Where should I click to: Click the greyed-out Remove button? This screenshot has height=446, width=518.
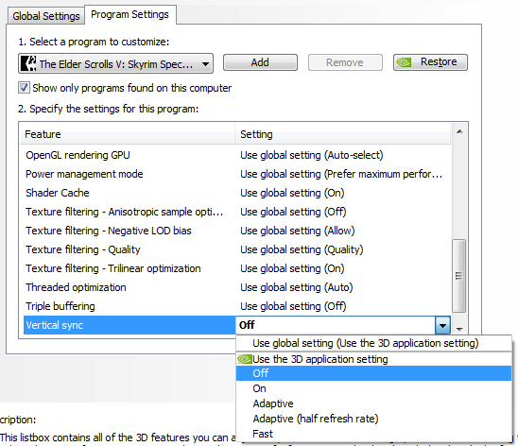(345, 62)
